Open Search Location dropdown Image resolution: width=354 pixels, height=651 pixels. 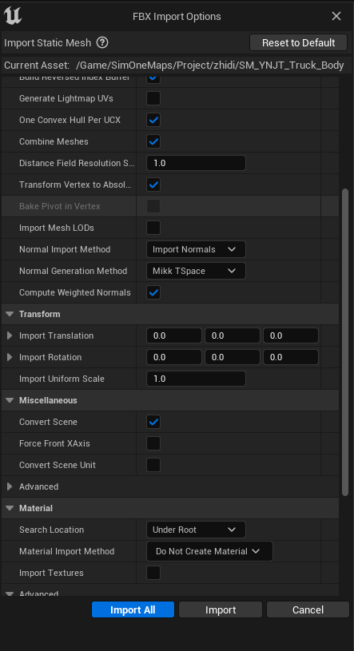click(196, 530)
